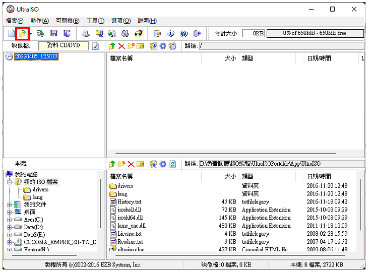The height and width of the screenshot is (273, 371).
Task: Expand the 我的文件 tree node
Action: (x=9, y=205)
